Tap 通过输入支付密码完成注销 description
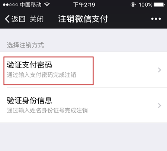Image resolution: width=167 pixels, height=151 pixels. point(41,75)
